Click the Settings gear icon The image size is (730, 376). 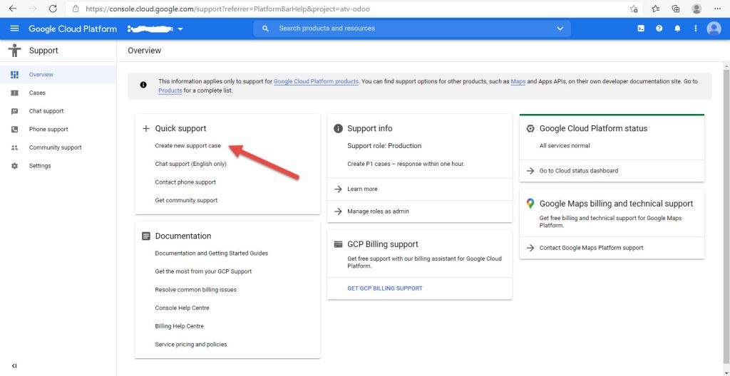point(14,166)
